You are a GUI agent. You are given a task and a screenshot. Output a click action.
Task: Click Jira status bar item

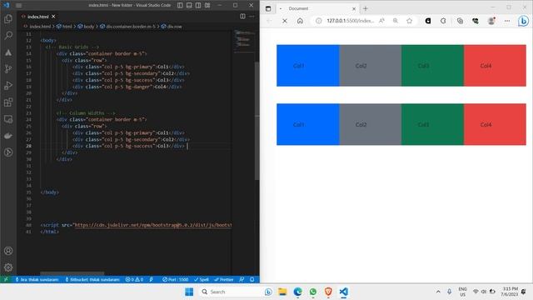click(37, 279)
